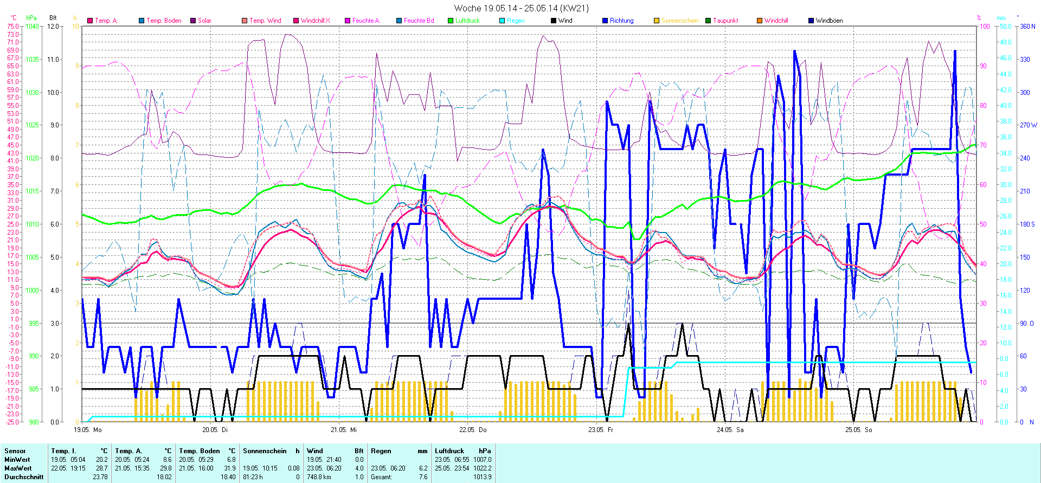The height and width of the screenshot is (483, 1041).
Task: Click the Temp. Boden legend color square
Action: tap(142, 21)
